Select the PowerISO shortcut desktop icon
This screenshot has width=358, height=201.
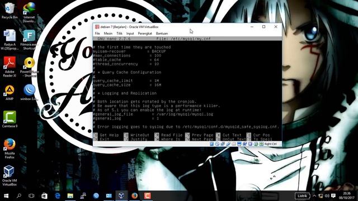29,67
